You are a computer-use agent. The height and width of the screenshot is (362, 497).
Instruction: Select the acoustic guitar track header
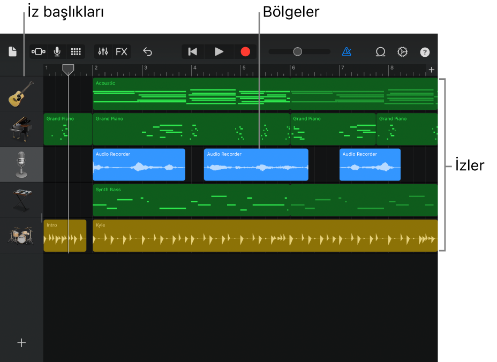coord(21,94)
